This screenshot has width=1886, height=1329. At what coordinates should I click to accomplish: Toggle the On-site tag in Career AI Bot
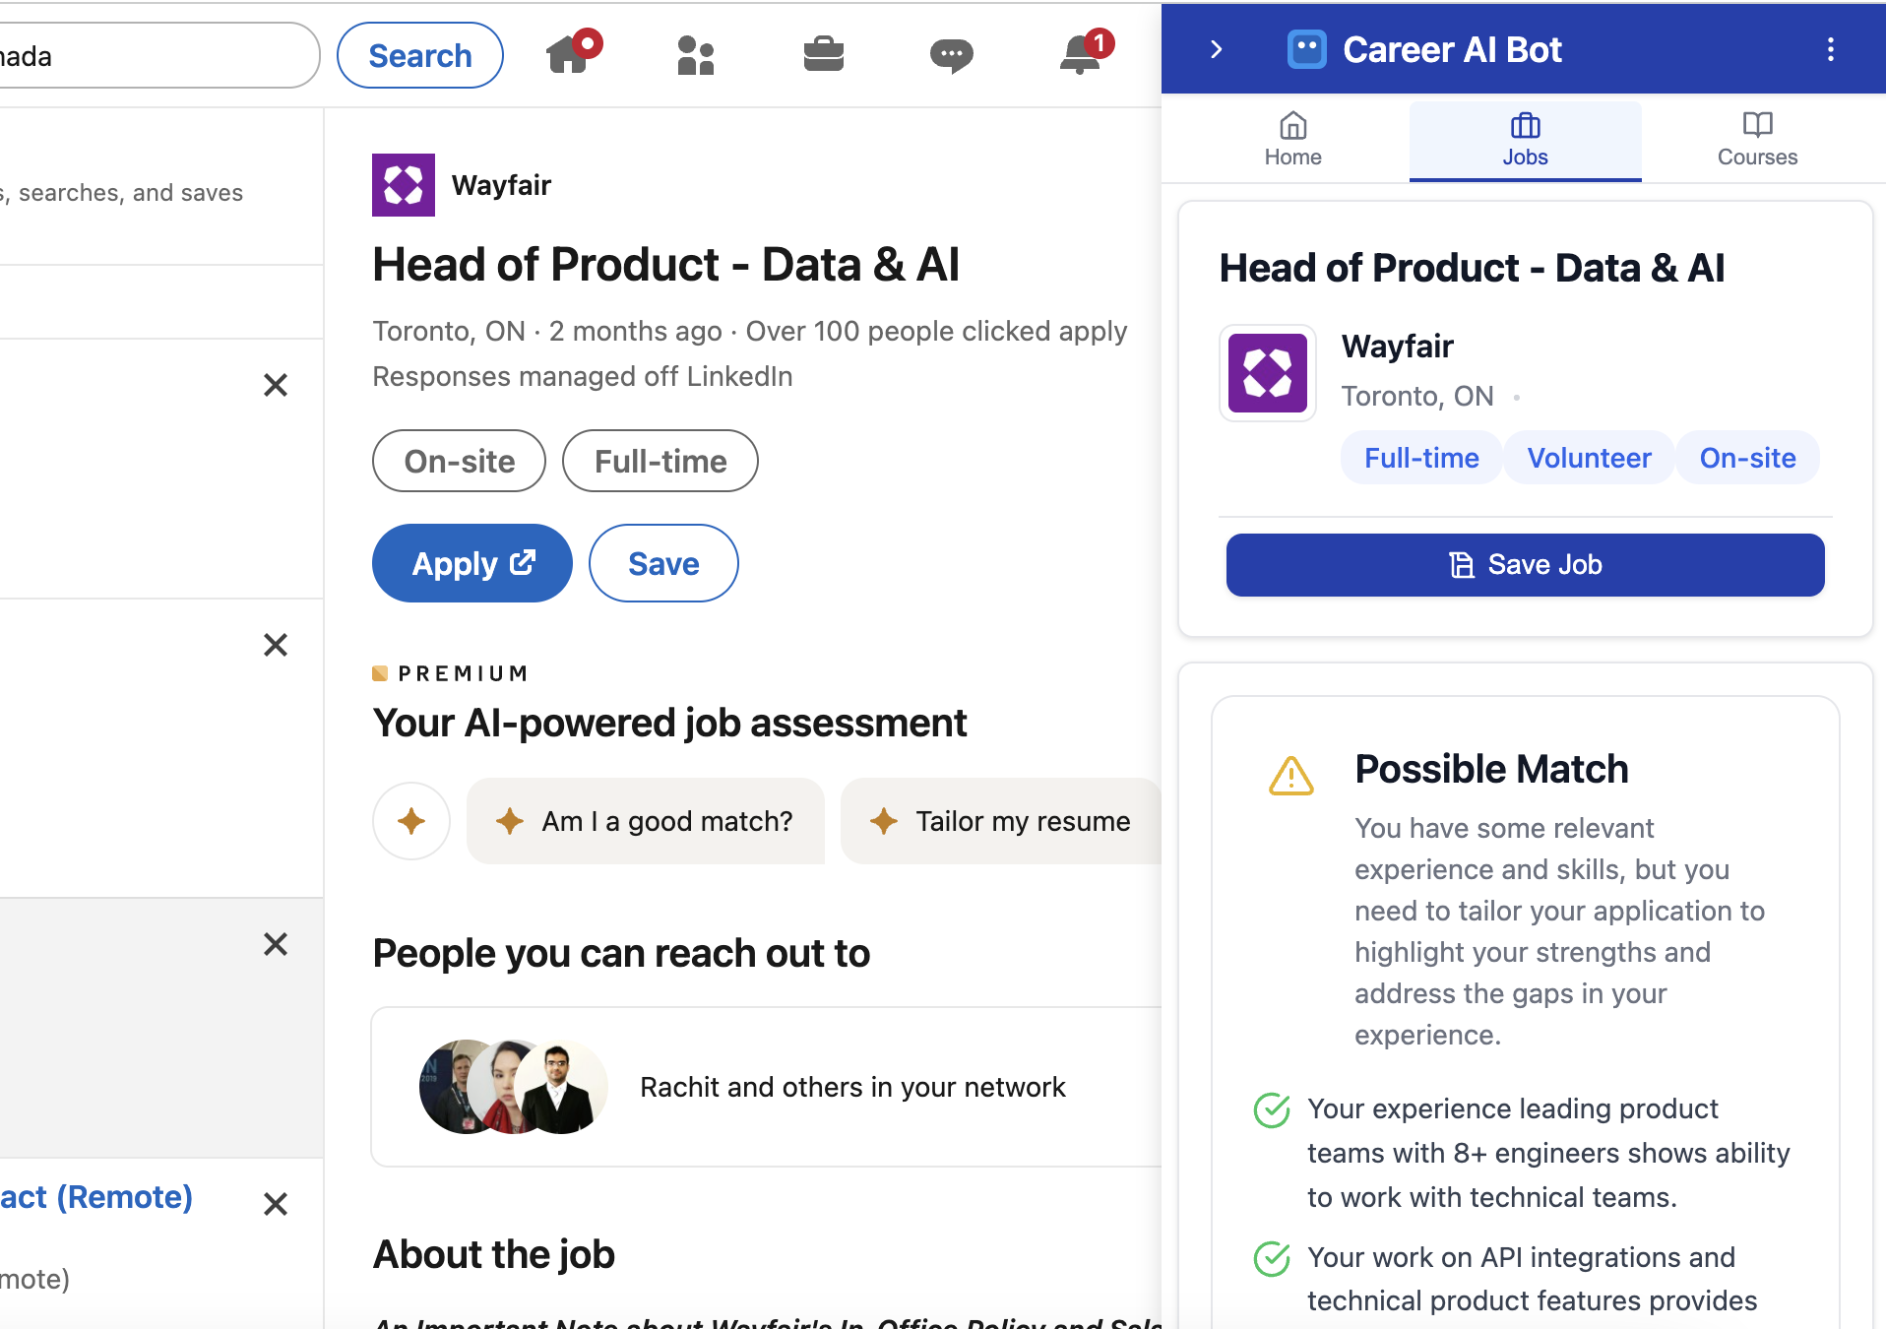(1747, 457)
